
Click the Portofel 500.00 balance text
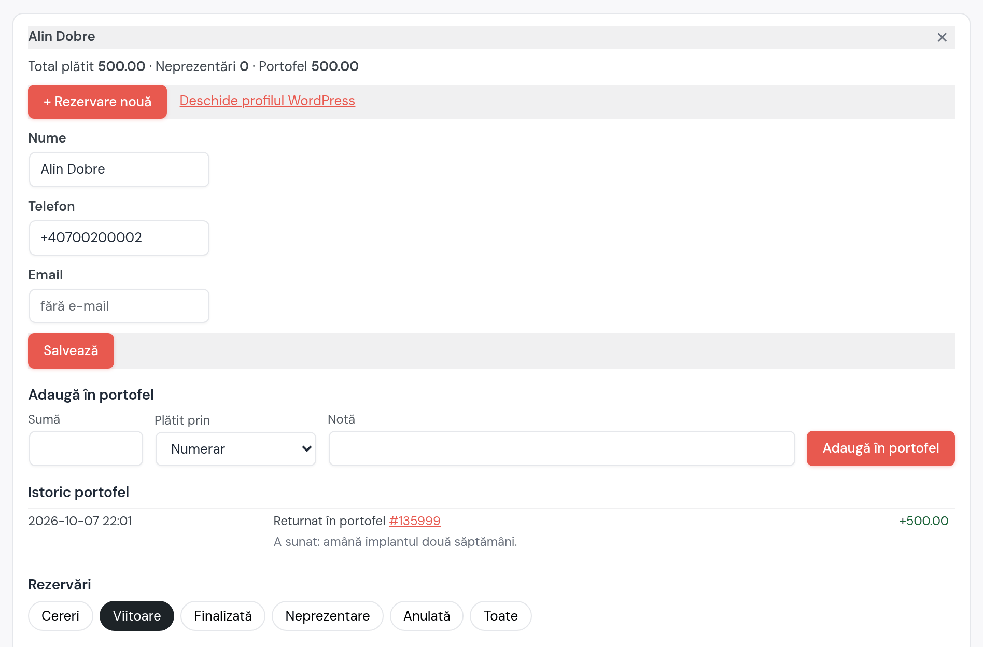308,66
